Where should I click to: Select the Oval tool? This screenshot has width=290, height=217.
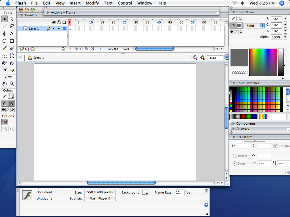5,41
